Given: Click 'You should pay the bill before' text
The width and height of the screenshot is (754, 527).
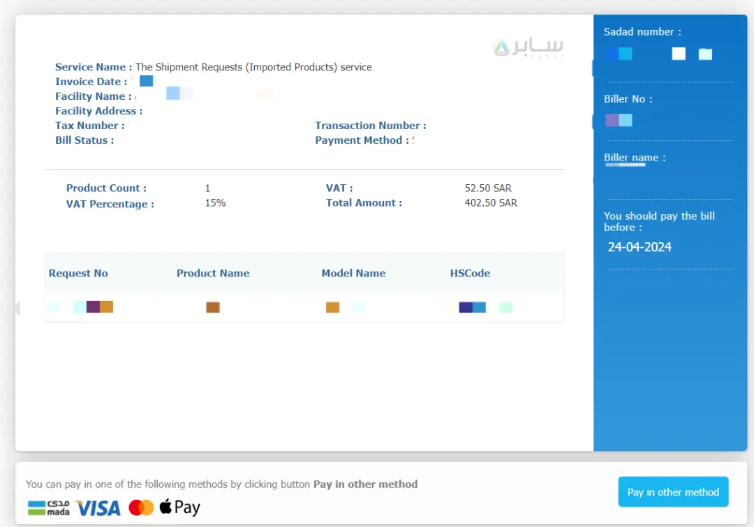Looking at the screenshot, I should coord(659,222).
